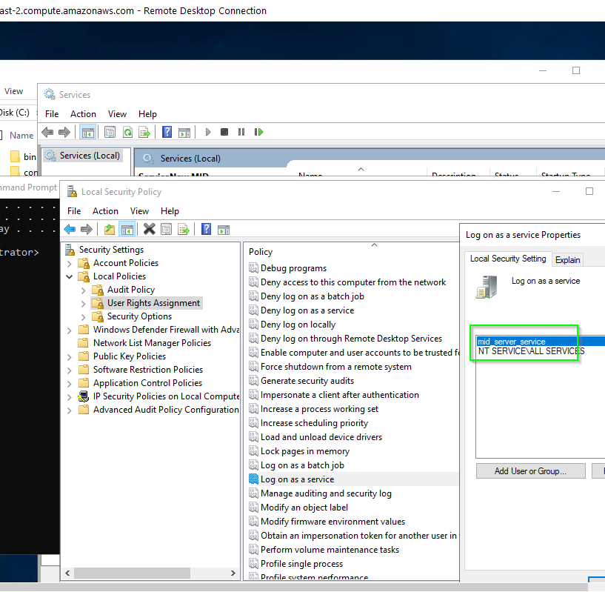Viewport: 605px width, 592px height.
Task: Sort by Policy column header
Action: point(261,252)
